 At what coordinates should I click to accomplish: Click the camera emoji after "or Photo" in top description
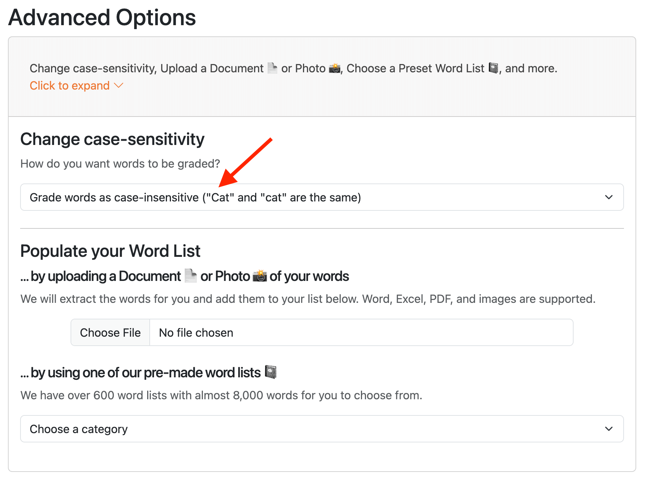(335, 68)
